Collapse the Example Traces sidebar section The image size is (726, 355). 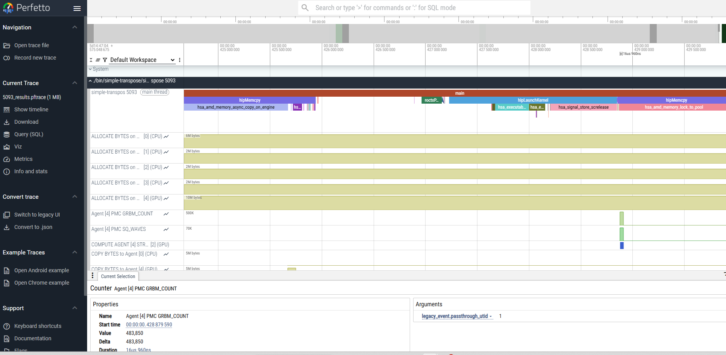[75, 253]
